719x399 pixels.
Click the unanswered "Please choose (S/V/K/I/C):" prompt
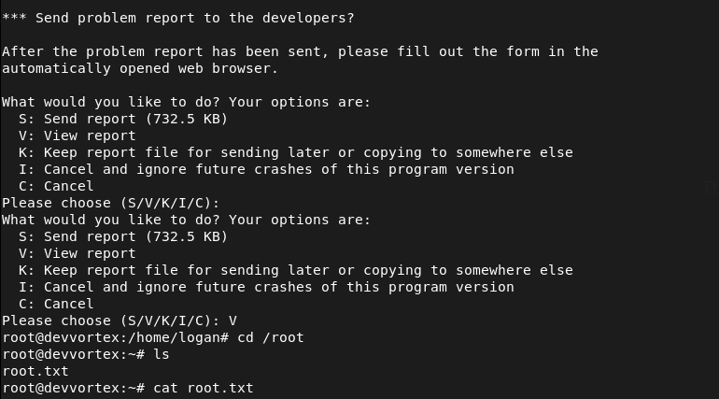click(x=110, y=203)
